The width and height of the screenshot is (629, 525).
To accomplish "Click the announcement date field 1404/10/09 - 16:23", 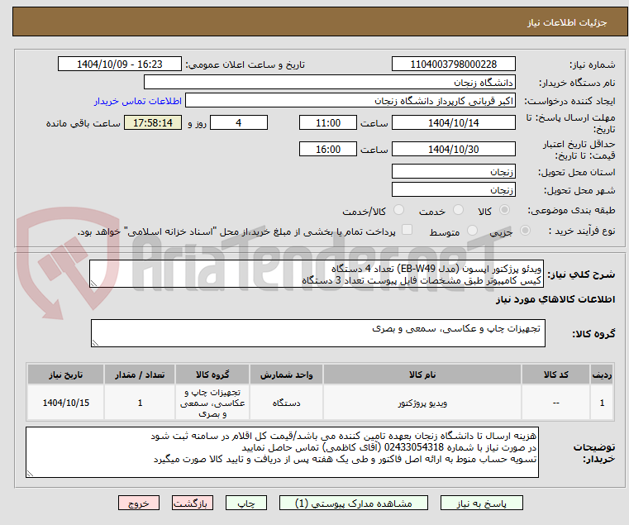I will coord(120,64).
